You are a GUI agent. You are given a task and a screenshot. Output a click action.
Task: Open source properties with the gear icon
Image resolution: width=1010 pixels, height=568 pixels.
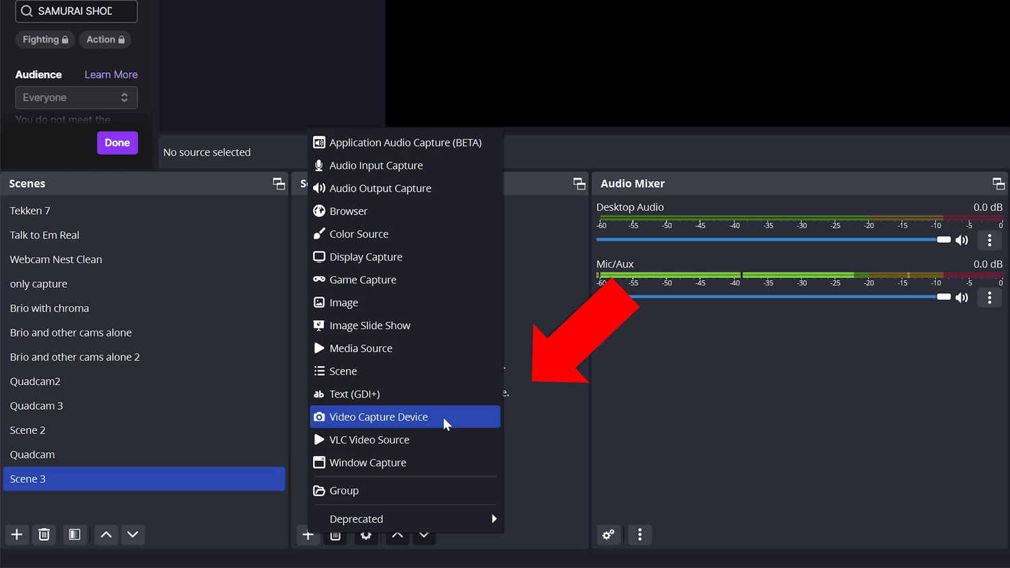click(x=366, y=534)
